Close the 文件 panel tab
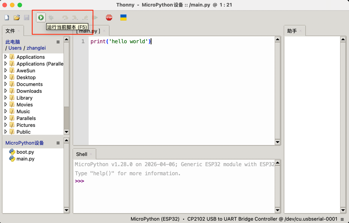 [x=19, y=31]
